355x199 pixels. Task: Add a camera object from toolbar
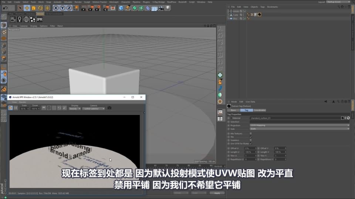161,8
